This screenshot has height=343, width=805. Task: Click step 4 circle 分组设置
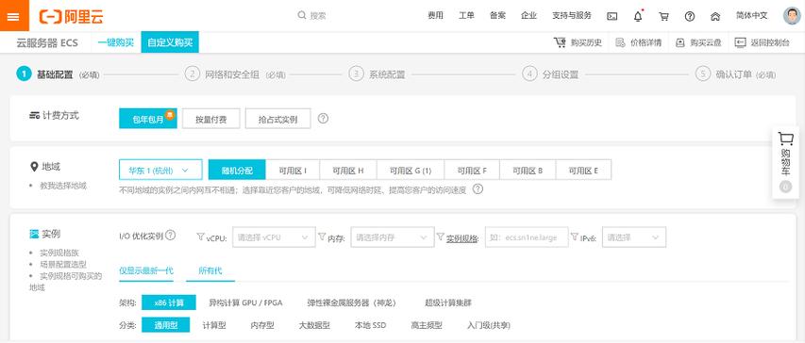[x=529, y=73]
